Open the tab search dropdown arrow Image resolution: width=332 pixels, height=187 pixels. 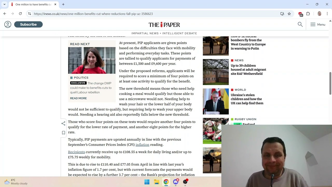(x=4, y=4)
